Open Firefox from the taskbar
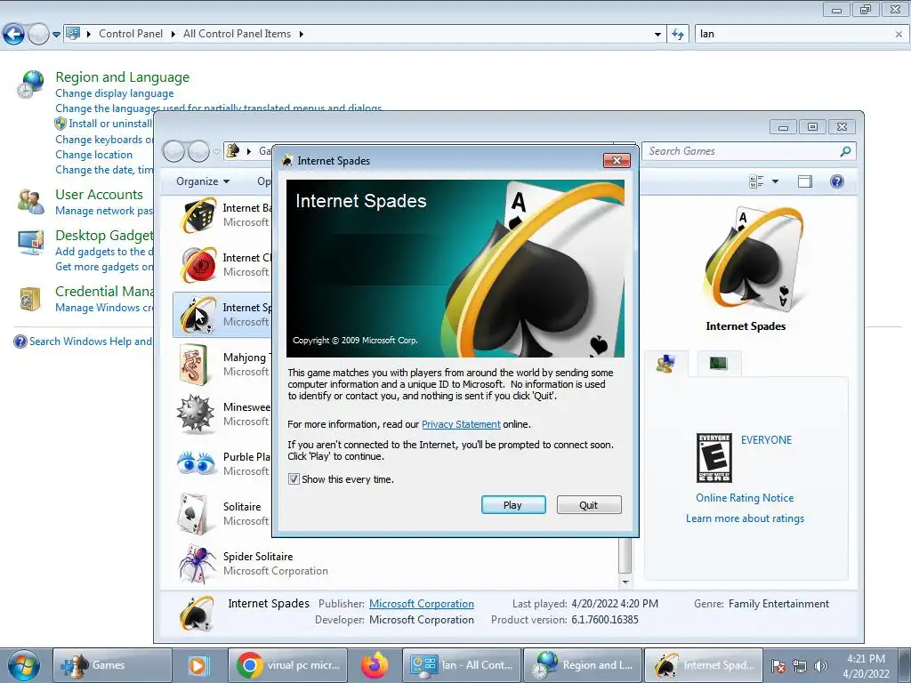This screenshot has width=911, height=683. [x=375, y=665]
